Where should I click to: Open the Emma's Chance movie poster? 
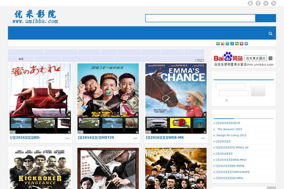176,90
